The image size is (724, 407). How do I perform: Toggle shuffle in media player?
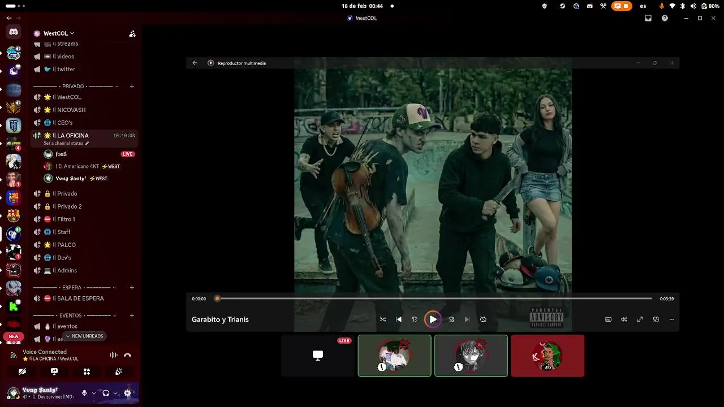pyautogui.click(x=383, y=319)
